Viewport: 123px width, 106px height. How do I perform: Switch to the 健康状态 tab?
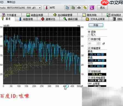pyautogui.click(x=48, y=19)
